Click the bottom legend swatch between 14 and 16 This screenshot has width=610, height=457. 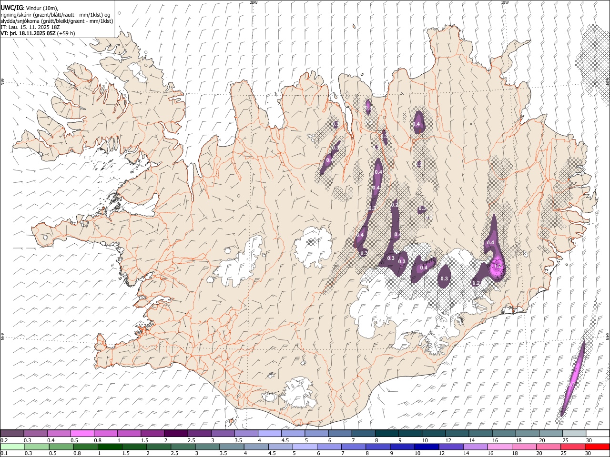point(475,447)
